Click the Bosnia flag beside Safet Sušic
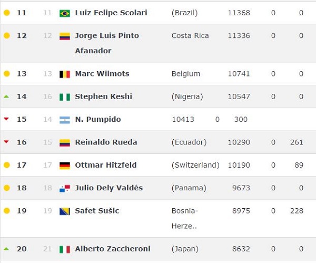Image resolution: width=316 pixels, height=263 pixels. coord(65,211)
